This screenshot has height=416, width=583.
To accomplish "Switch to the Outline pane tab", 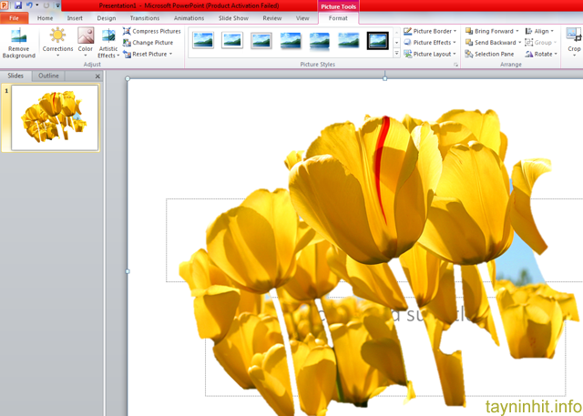I will pyautogui.click(x=49, y=76).
